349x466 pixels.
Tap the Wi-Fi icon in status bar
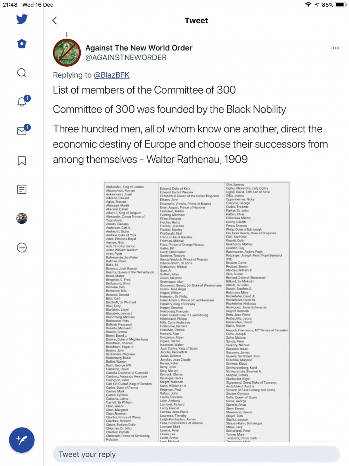pyautogui.click(x=308, y=5)
